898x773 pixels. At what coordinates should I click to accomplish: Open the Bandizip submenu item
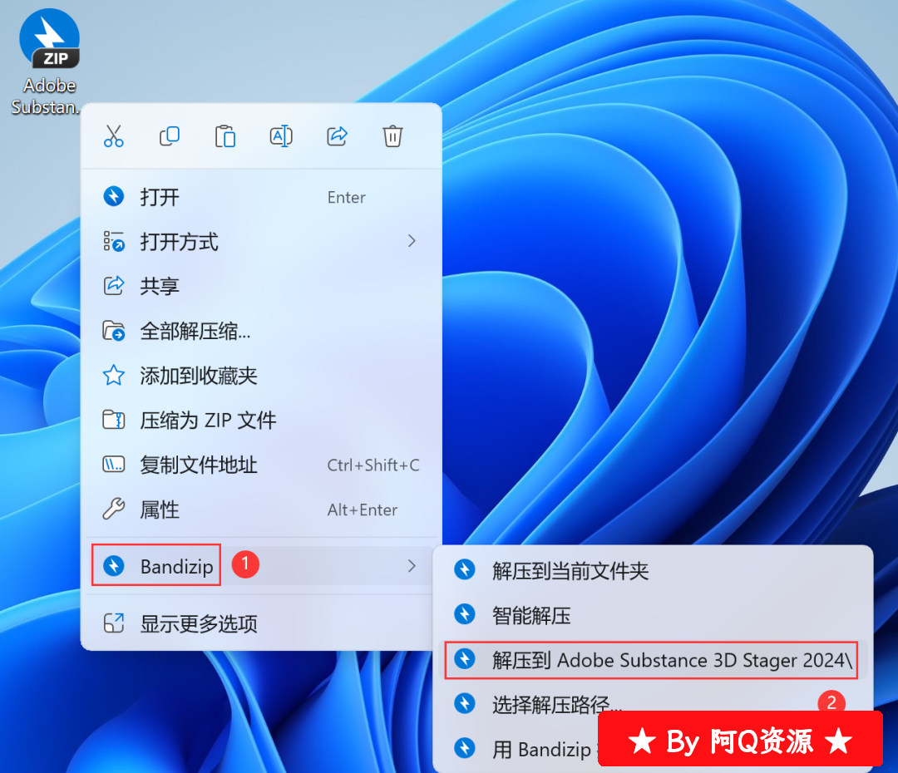pos(261,566)
